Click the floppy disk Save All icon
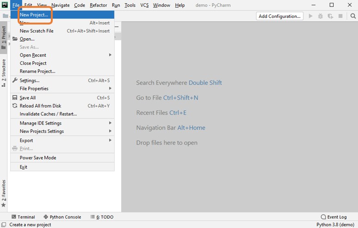 pyautogui.click(x=15, y=98)
